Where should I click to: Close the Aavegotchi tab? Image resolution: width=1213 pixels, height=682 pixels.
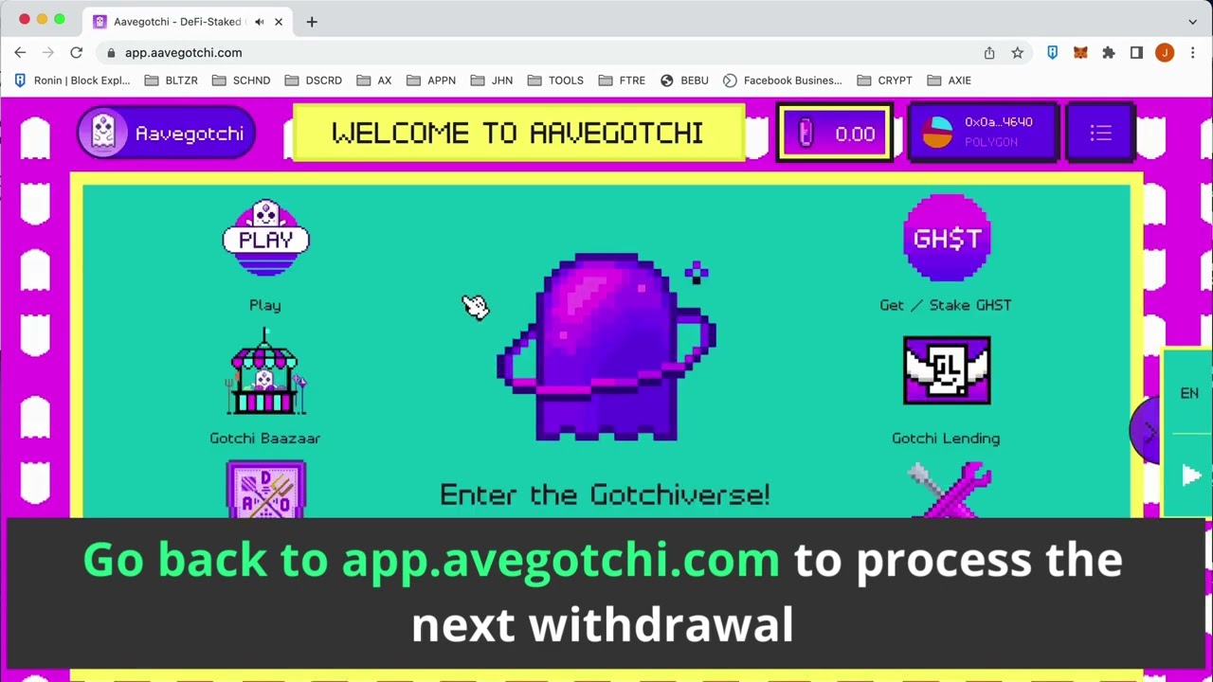279,22
